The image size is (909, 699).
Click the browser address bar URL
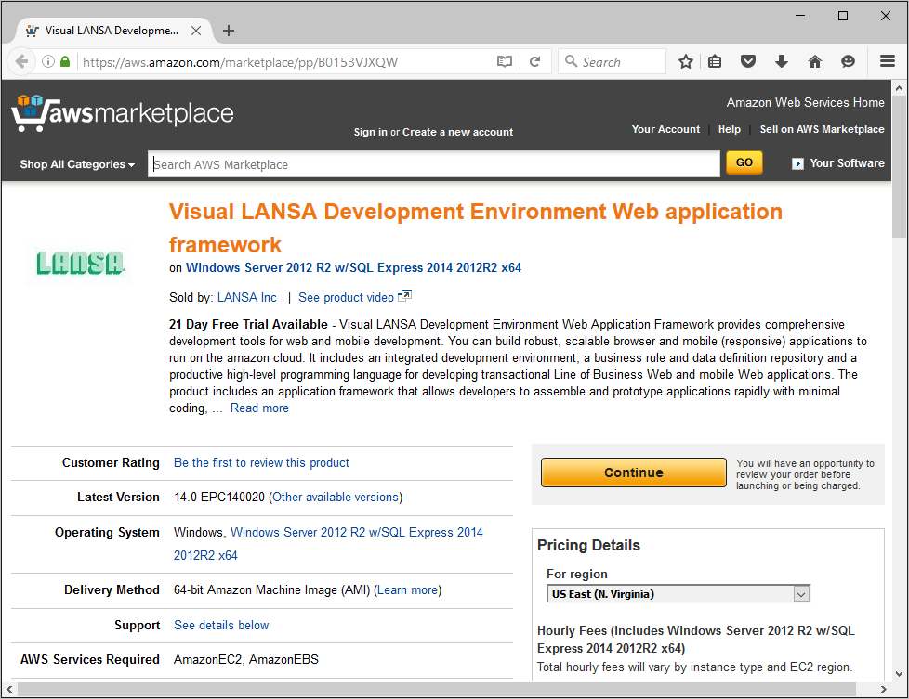[240, 62]
